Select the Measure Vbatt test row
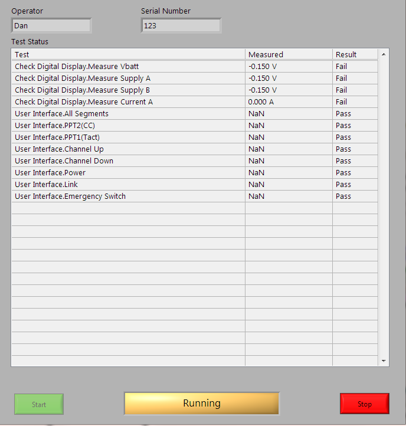 pyautogui.click(x=195, y=66)
